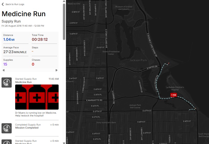The height and width of the screenshot is (144, 209).
Task: Click the Total Time value 00:28:12
Action: tap(40, 39)
